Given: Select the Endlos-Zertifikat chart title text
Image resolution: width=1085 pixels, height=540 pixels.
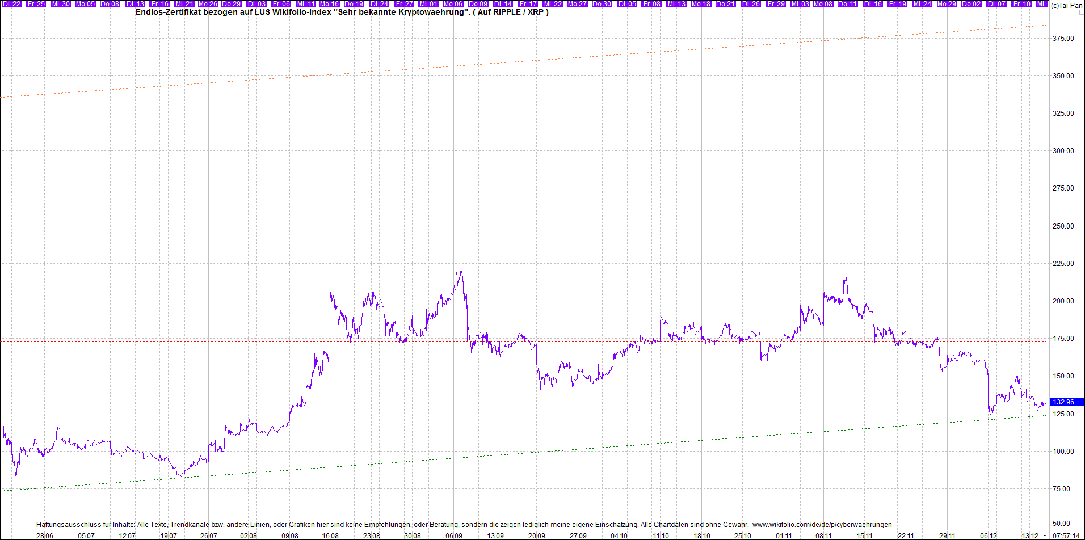Looking at the screenshot, I should [x=342, y=12].
